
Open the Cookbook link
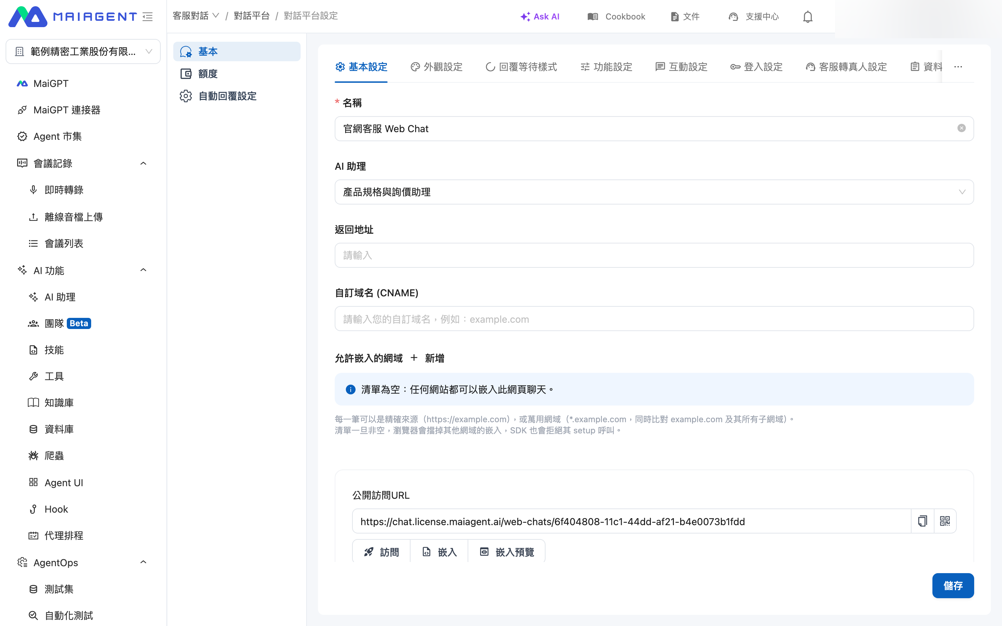616,17
